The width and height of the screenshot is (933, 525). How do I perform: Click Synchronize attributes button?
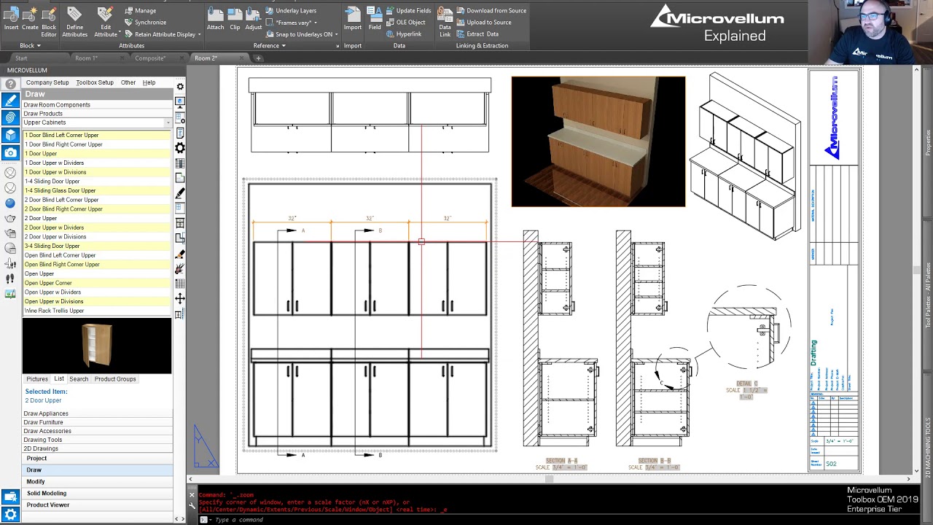pos(145,23)
